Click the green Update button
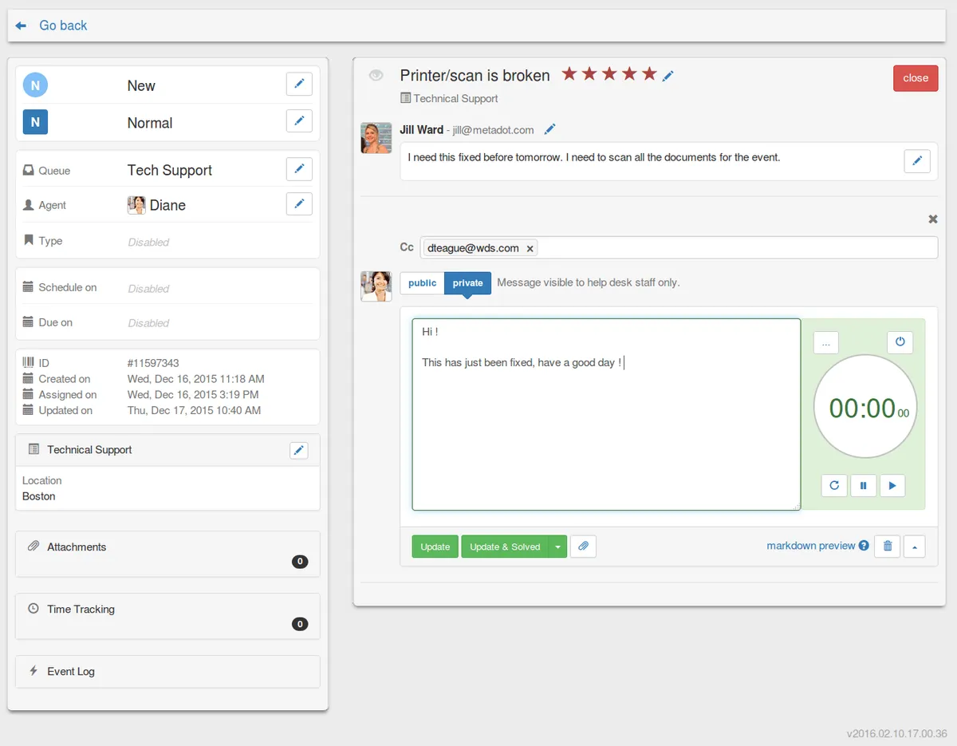This screenshot has width=957, height=746. click(x=435, y=547)
